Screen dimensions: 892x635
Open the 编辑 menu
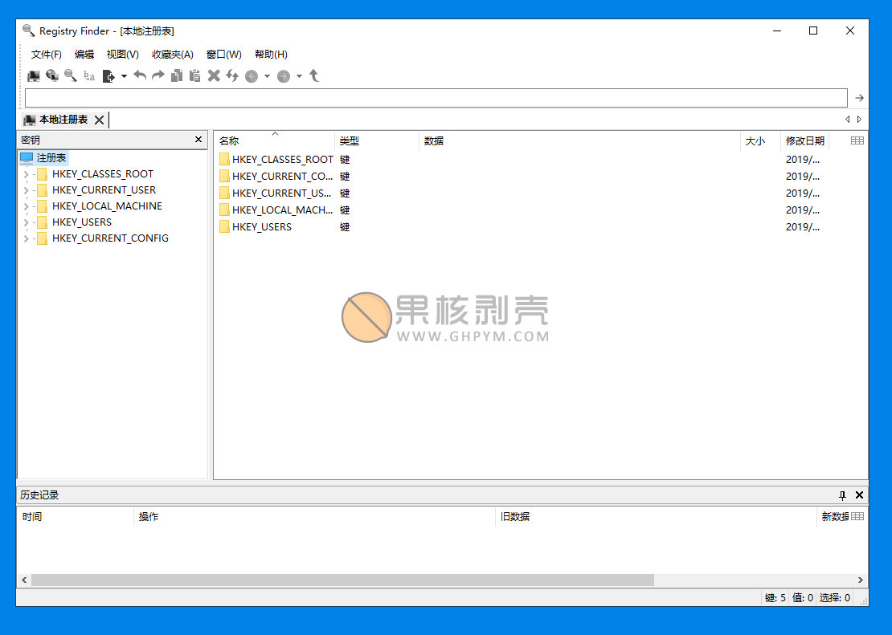tap(84, 55)
